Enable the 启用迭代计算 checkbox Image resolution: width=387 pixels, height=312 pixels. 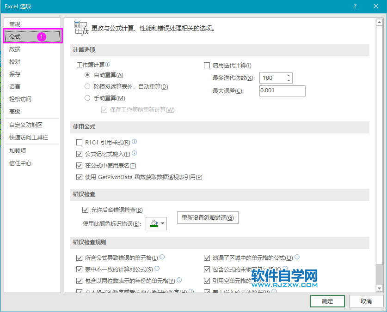point(207,65)
